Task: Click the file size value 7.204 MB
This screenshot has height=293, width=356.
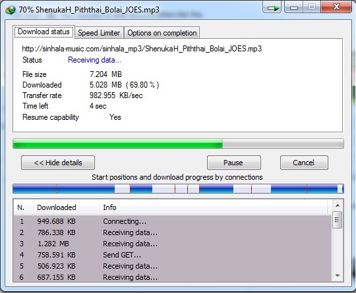Action: pos(105,74)
